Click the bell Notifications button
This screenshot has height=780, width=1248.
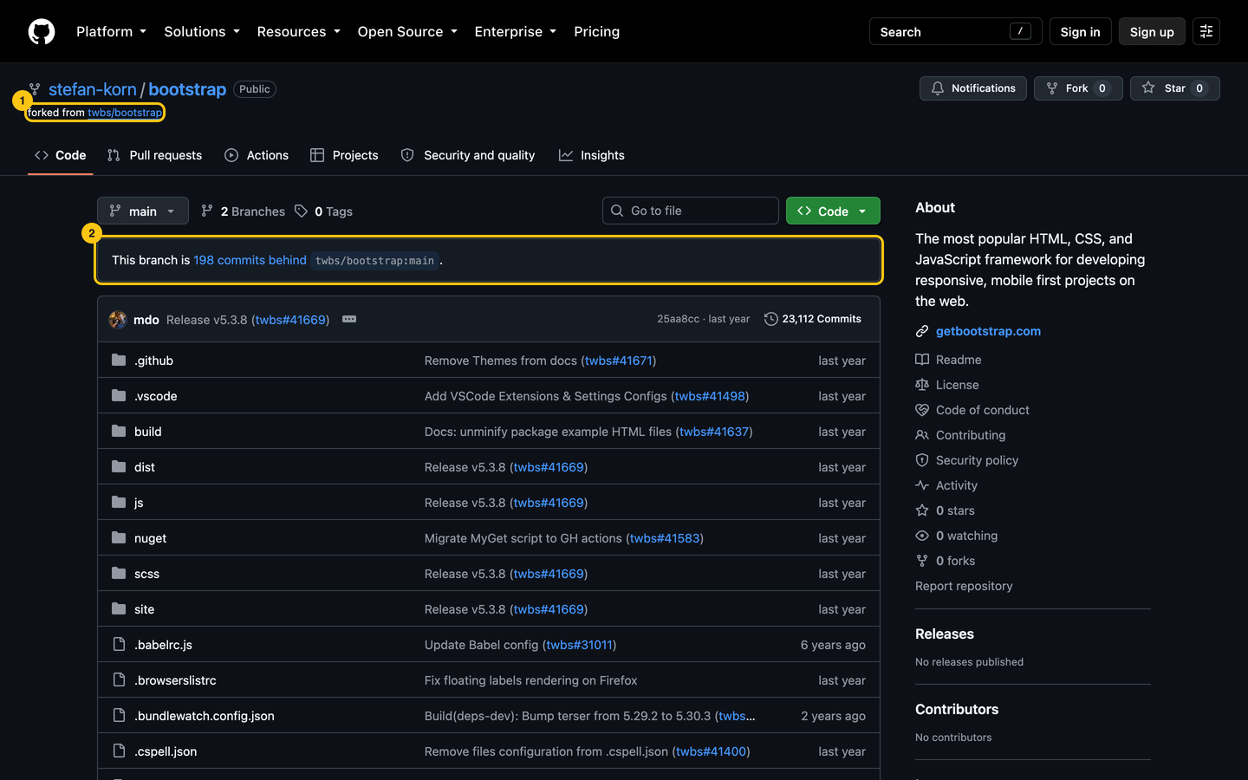pos(973,88)
